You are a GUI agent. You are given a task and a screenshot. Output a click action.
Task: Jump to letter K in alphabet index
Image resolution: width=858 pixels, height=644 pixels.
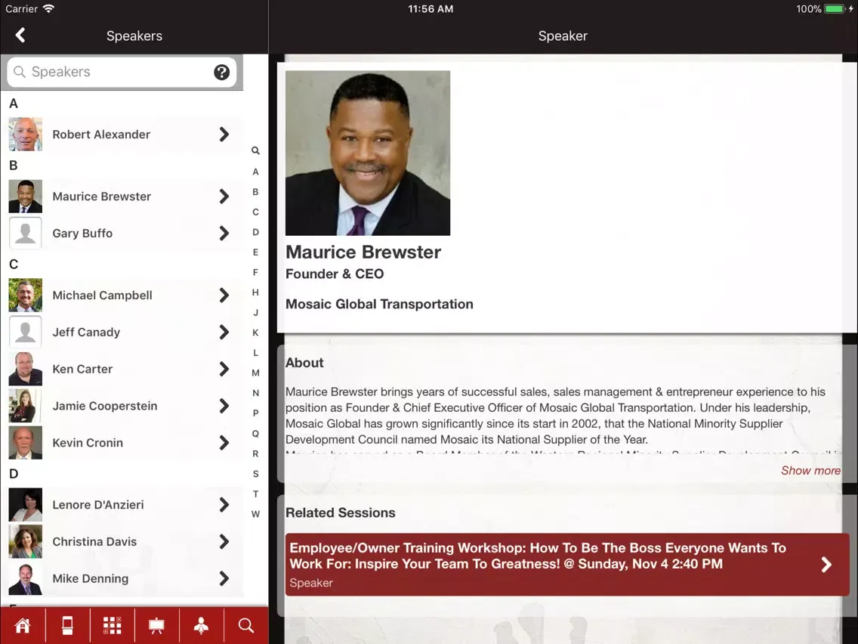(255, 333)
